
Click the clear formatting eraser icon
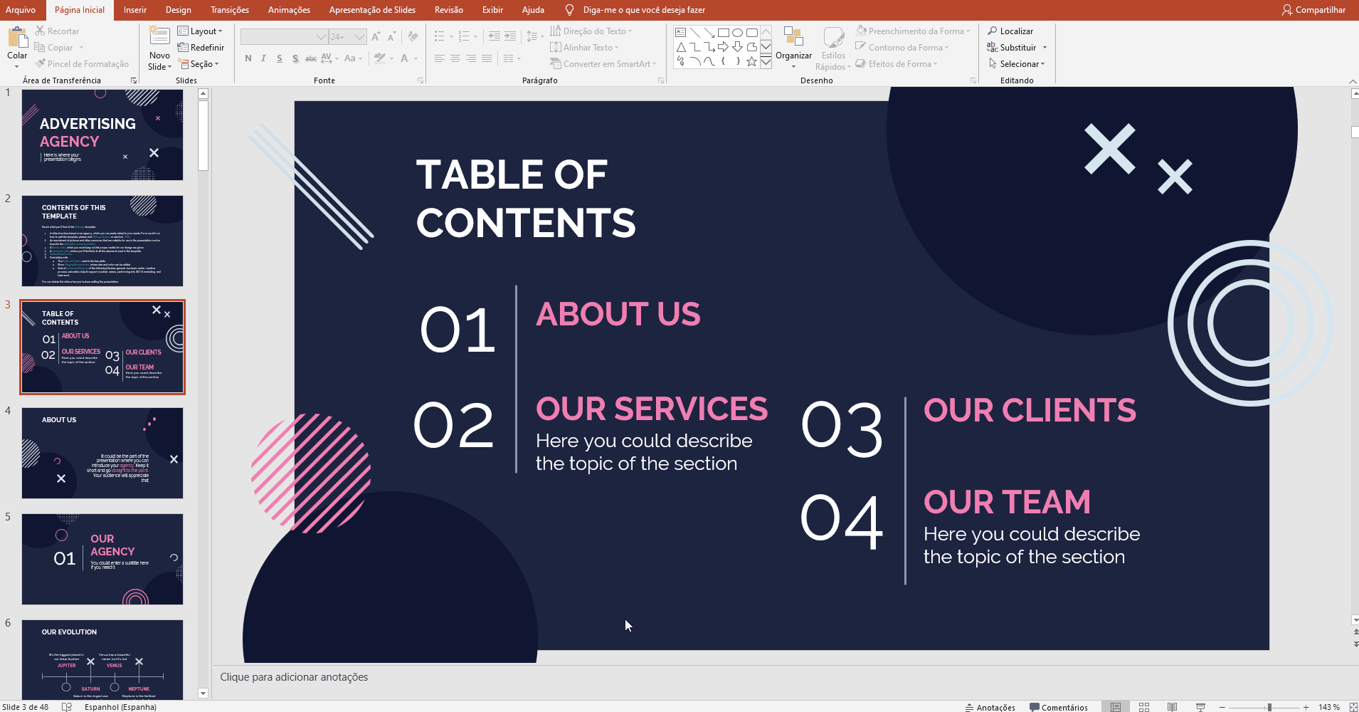(x=413, y=36)
